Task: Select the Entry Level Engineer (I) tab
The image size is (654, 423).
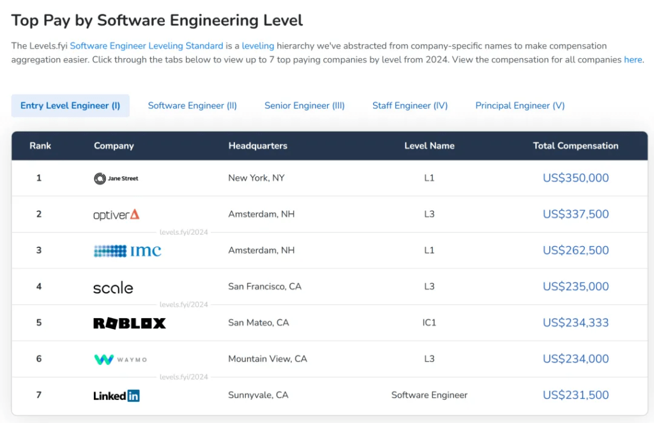Action: tap(70, 105)
